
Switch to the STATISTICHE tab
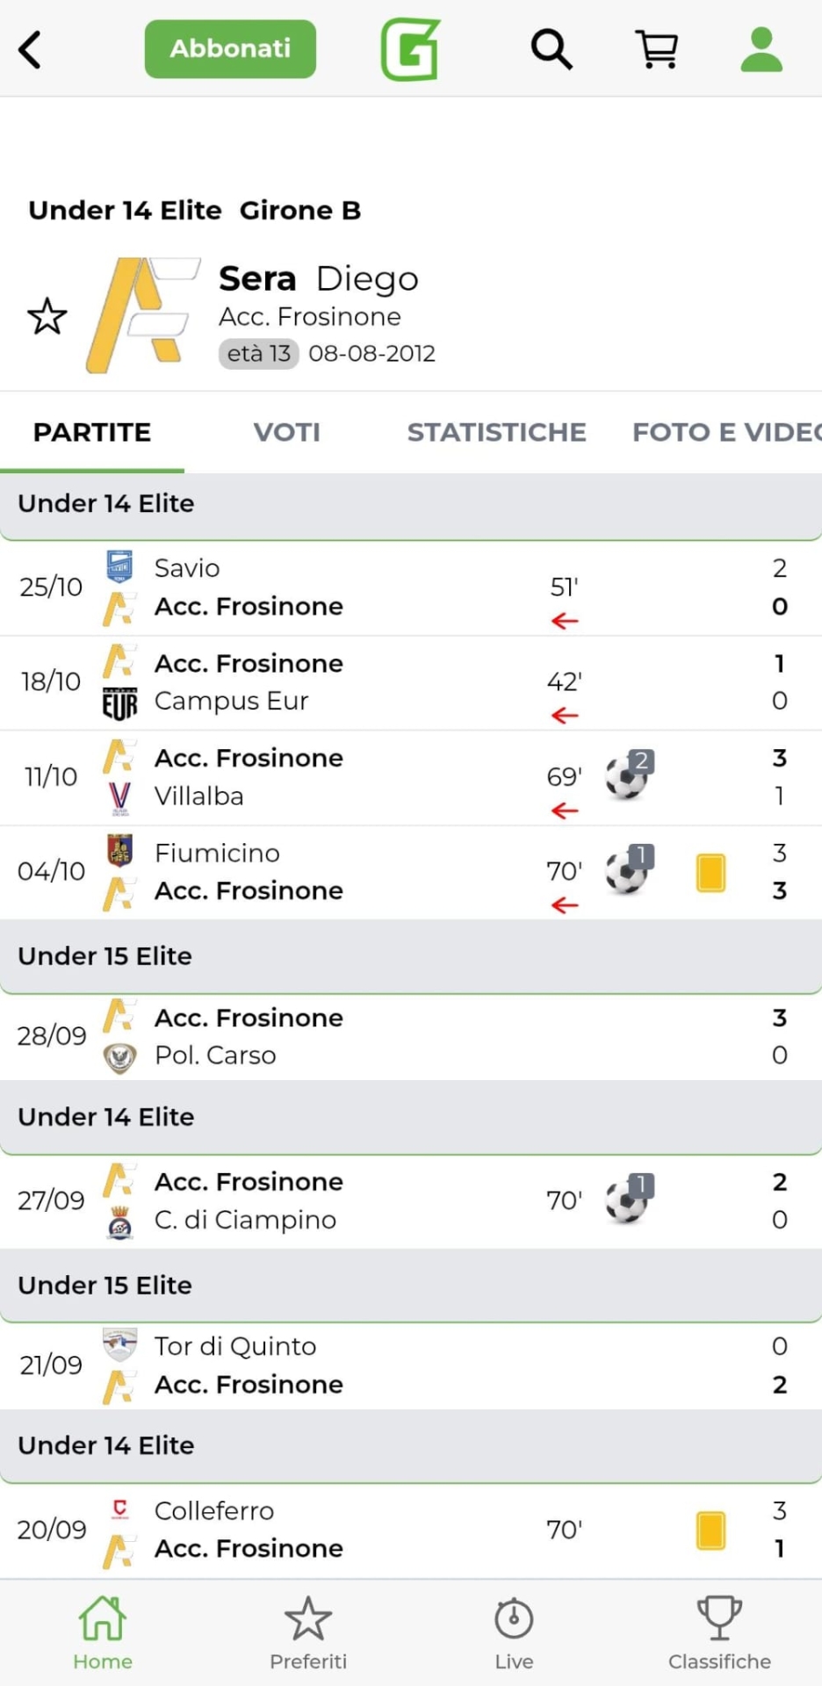click(x=496, y=432)
